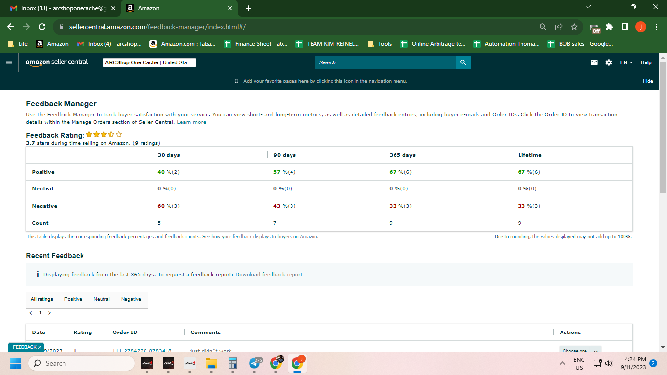
Task: Go back using the browser back arrow
Action: tap(11, 27)
